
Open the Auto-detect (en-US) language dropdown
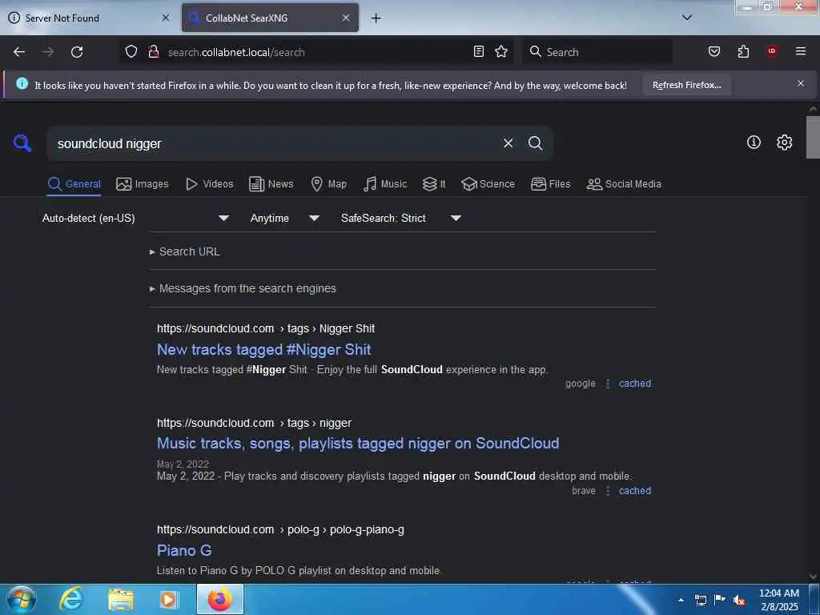[x=135, y=218]
